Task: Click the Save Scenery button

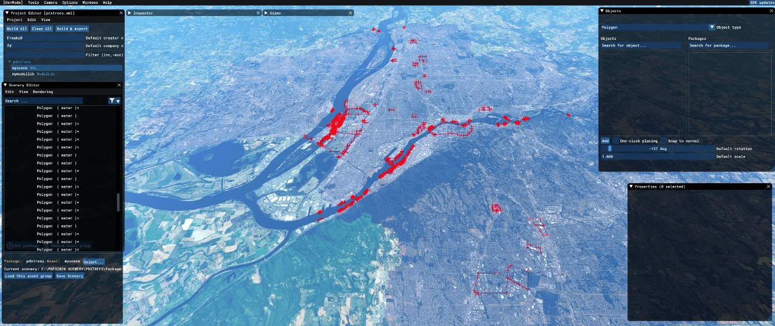Action: click(70, 276)
